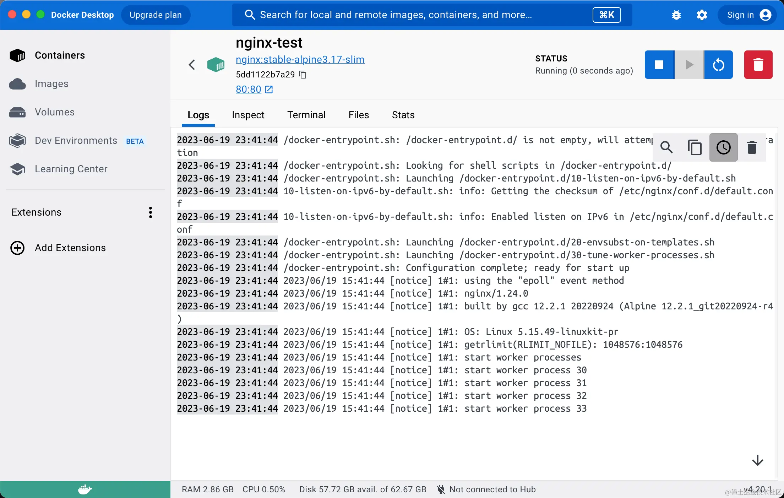This screenshot has height=498, width=784.
Task: Click the Upgrade plan button
Action: click(156, 15)
